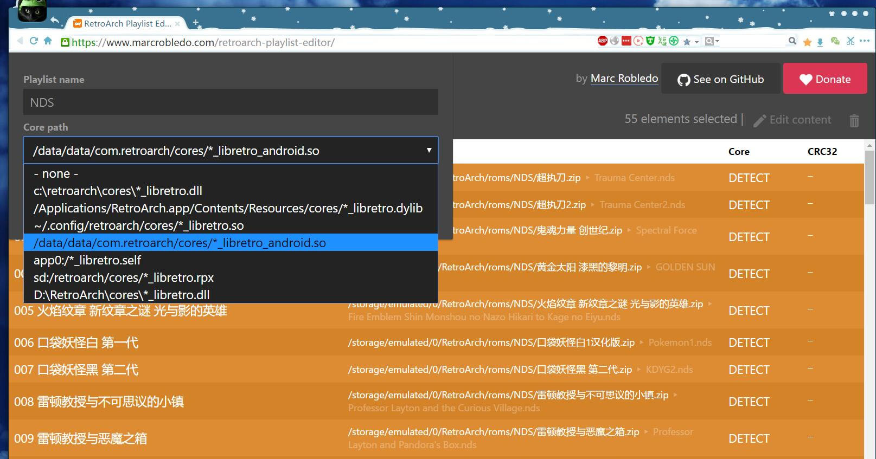Go to the browser home page
Image resolution: width=876 pixels, height=459 pixels.
tap(48, 41)
